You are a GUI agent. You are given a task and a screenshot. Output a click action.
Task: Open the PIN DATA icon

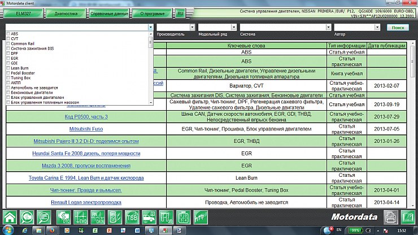[x=98, y=217]
